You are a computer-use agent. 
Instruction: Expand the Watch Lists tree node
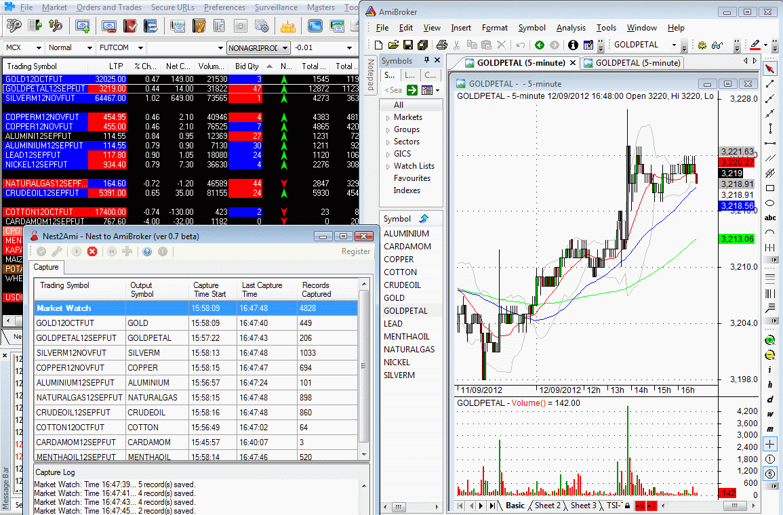point(388,167)
